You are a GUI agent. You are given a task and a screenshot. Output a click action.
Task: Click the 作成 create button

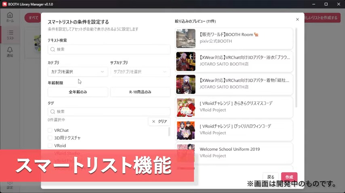(289, 177)
